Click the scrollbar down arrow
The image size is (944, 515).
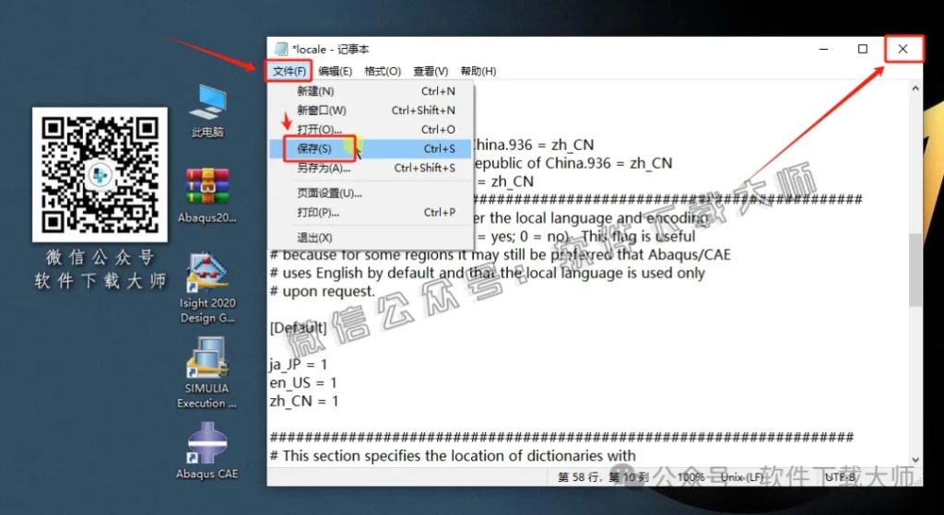tap(915, 460)
